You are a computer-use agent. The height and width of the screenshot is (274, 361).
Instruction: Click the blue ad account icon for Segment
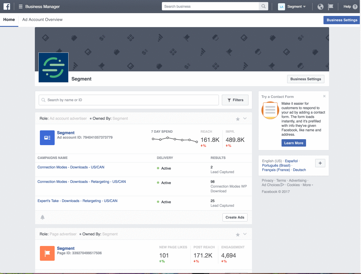[x=47, y=138]
